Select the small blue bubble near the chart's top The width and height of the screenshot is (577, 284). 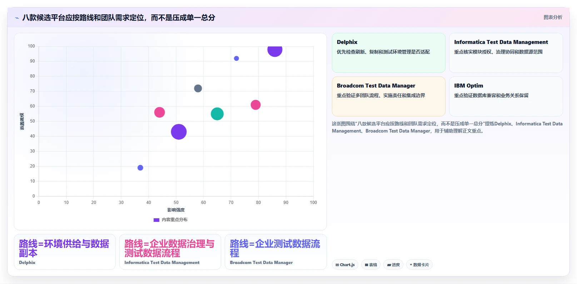coord(236,59)
